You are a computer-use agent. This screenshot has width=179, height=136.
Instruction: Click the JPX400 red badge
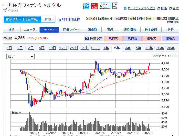pos(94,6)
